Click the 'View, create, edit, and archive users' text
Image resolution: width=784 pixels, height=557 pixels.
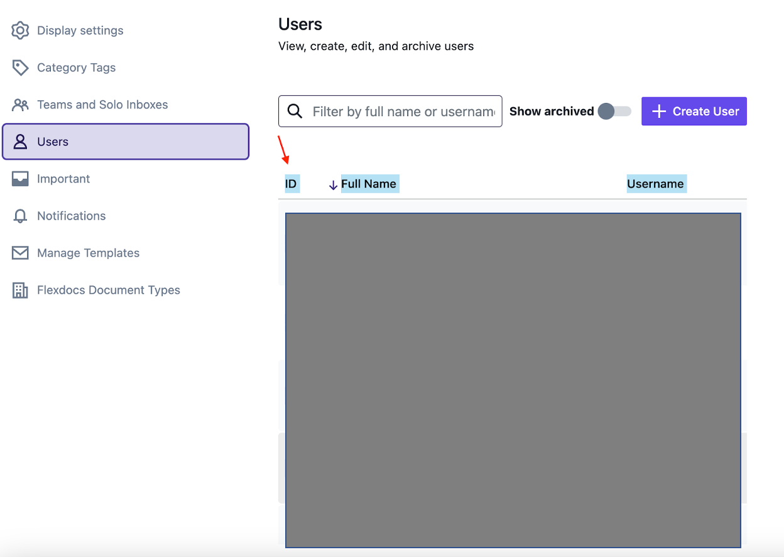click(x=376, y=46)
